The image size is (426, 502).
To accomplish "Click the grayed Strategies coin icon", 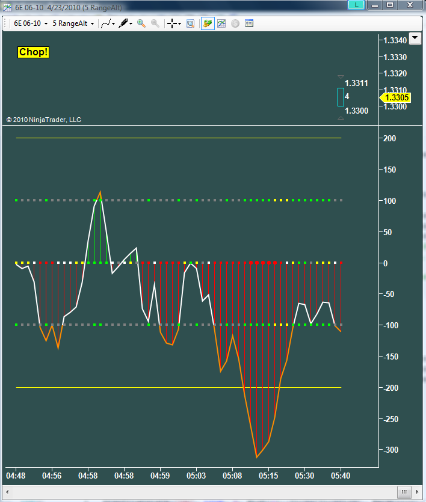I will pyautogui.click(x=235, y=23).
